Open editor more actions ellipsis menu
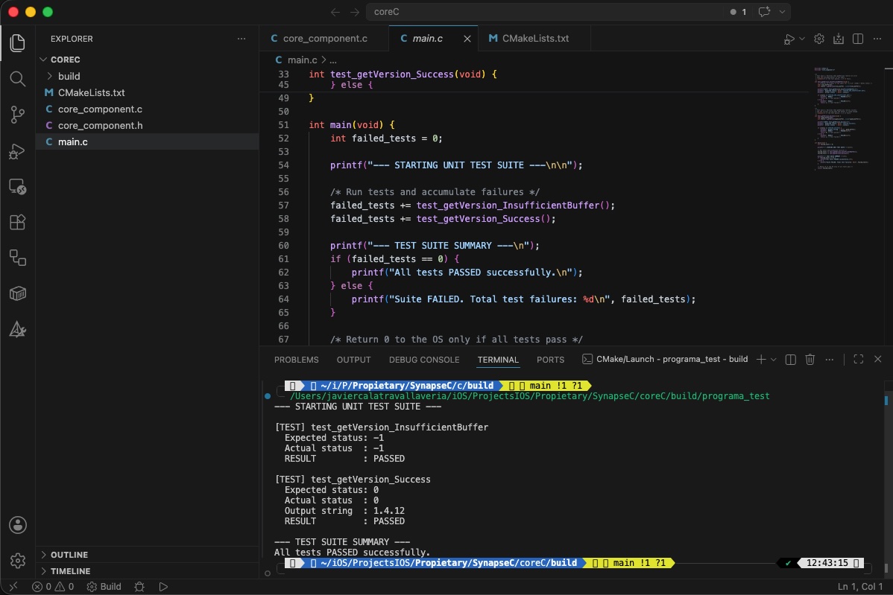 point(877,39)
